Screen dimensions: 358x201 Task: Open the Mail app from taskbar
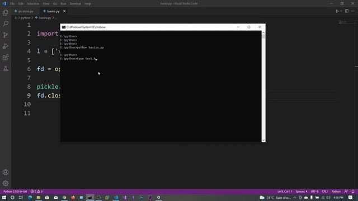tap(55, 197)
